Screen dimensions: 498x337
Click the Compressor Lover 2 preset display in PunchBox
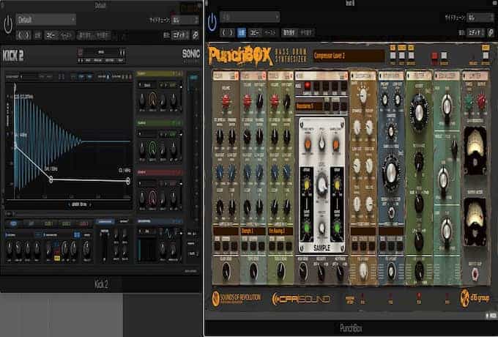[x=349, y=56]
